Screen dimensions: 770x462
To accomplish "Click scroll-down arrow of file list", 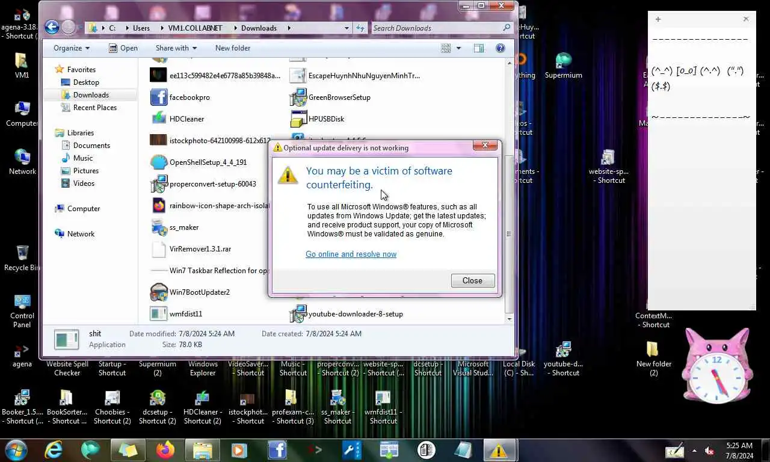I will pos(509,319).
